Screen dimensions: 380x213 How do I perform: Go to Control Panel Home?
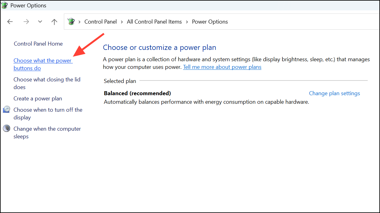coord(38,43)
